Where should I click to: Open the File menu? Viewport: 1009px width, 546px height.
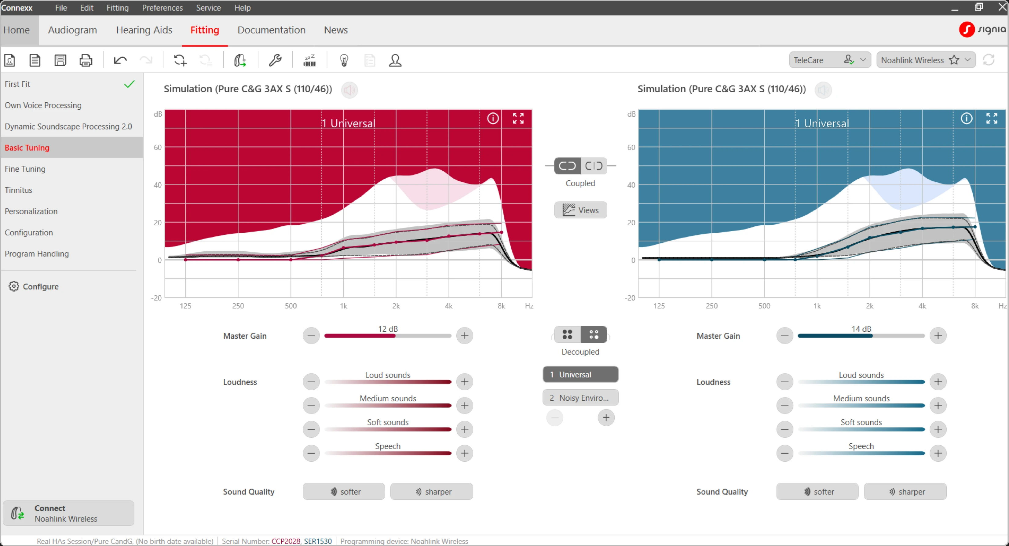coord(61,8)
